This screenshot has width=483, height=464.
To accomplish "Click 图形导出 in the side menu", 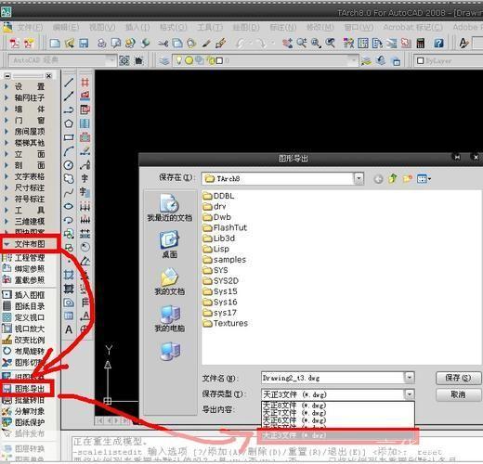I will [30, 389].
